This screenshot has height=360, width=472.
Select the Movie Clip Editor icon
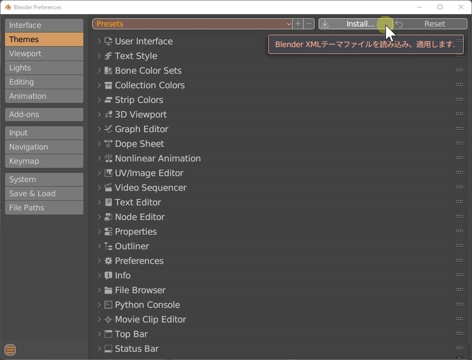pyautogui.click(x=107, y=319)
